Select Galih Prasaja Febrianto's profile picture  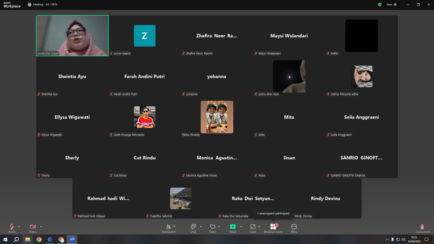tap(144, 117)
